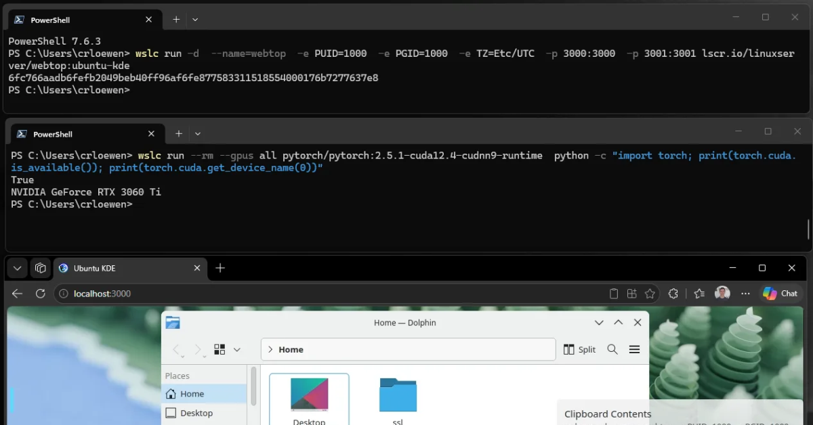813x425 pixels.
Task: Close tab in top PowerShell window
Action: click(x=149, y=20)
